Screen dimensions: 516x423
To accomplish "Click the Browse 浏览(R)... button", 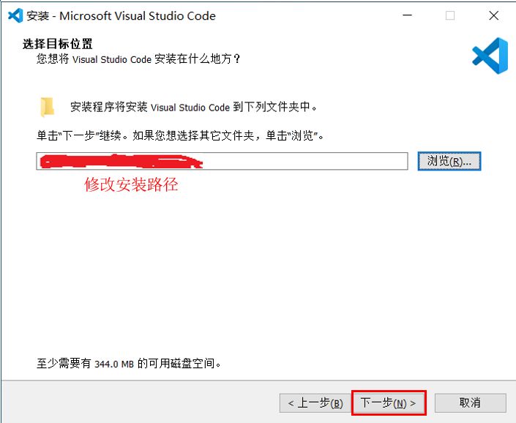I will pyautogui.click(x=449, y=161).
